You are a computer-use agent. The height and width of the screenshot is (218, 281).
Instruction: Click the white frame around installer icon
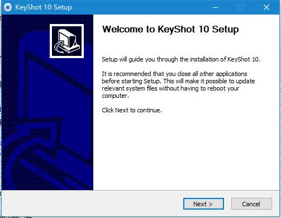[x=66, y=25]
